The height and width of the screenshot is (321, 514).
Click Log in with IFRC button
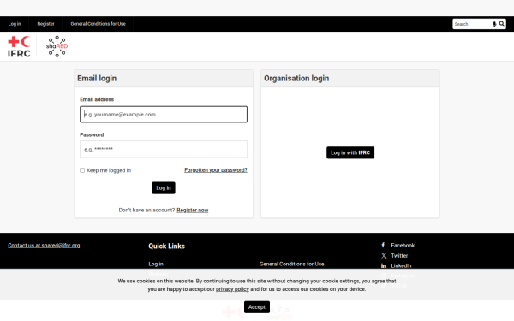click(x=350, y=152)
